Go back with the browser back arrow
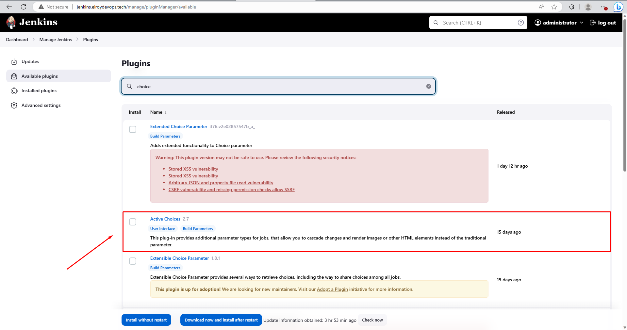The width and height of the screenshot is (627, 330). click(x=9, y=7)
